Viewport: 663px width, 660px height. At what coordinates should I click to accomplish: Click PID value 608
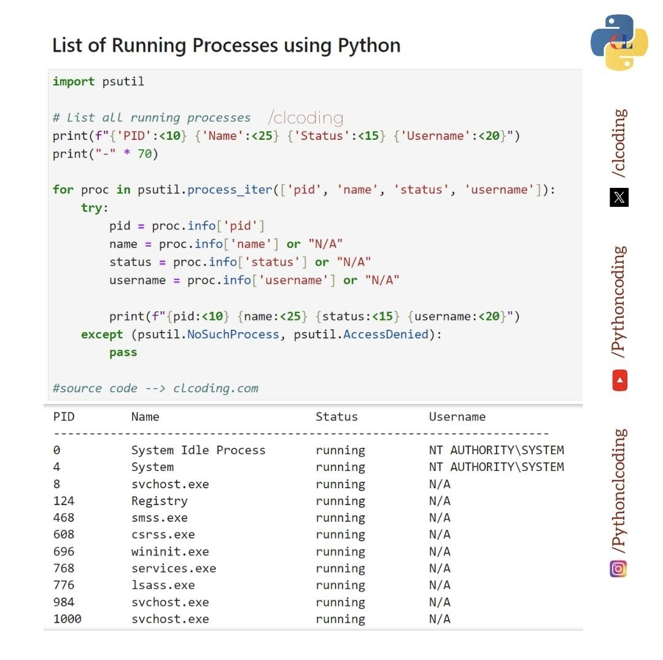64,535
